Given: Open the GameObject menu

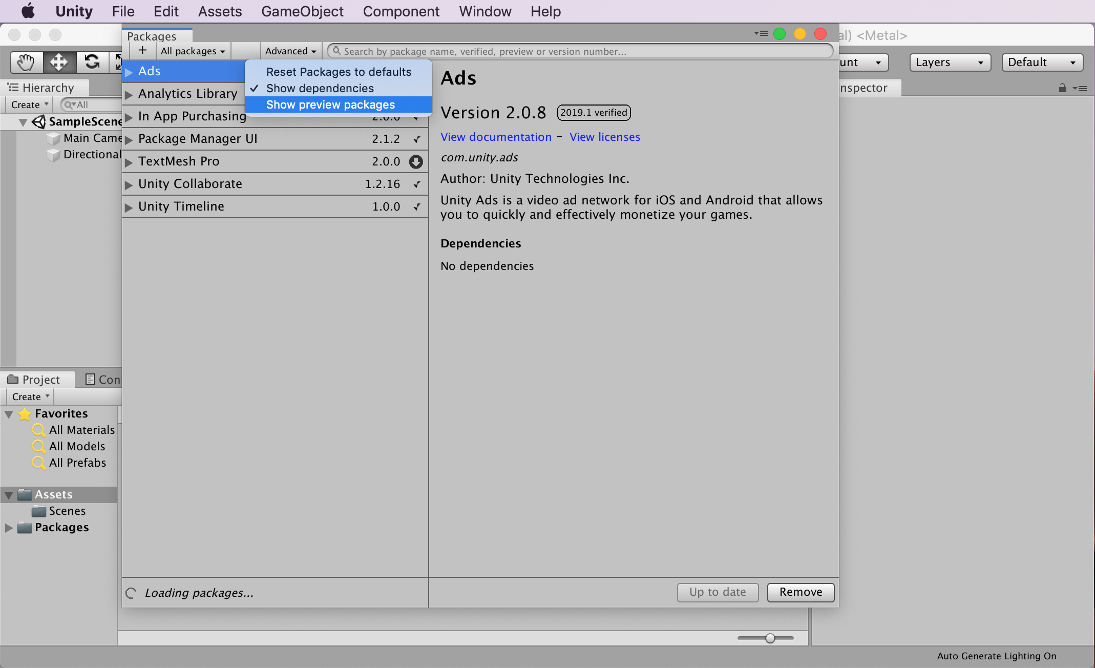Looking at the screenshot, I should (302, 11).
